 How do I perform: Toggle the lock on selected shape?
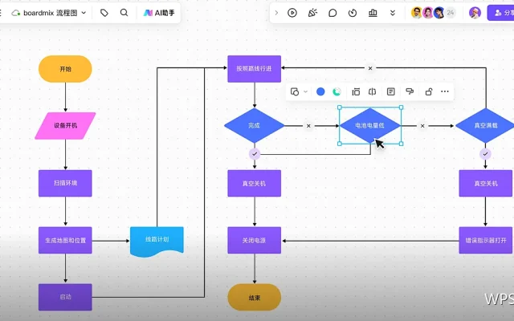point(428,91)
